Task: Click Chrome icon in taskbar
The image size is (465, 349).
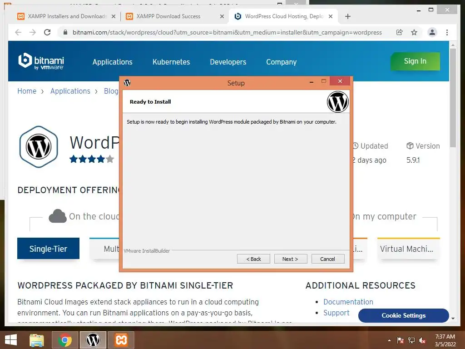Action: [x=64, y=340]
